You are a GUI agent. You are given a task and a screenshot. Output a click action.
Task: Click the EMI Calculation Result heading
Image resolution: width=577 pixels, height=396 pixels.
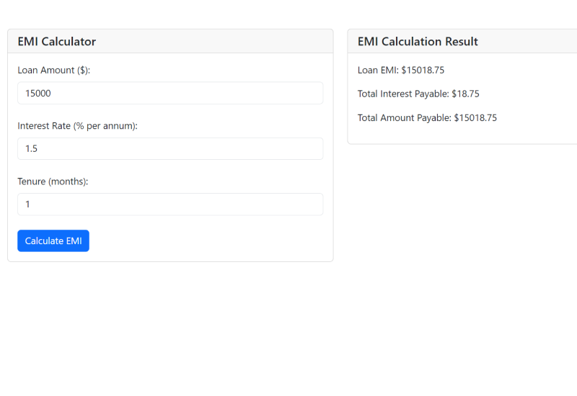pyautogui.click(x=418, y=42)
